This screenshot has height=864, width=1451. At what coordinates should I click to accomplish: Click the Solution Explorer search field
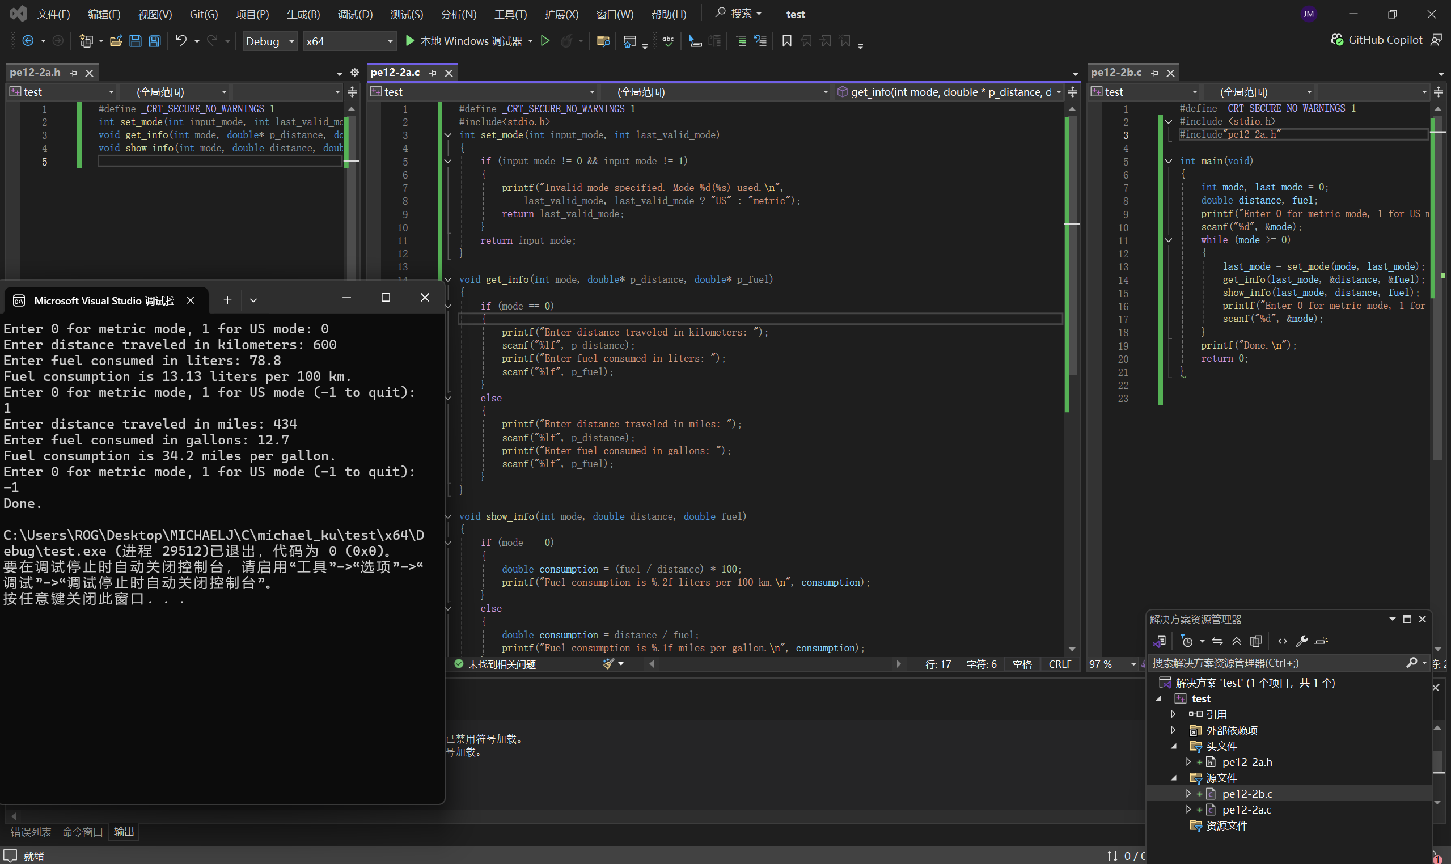[1275, 663]
